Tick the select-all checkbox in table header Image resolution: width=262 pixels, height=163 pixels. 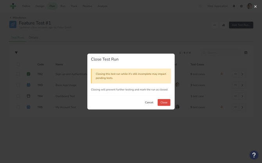coord(18,64)
